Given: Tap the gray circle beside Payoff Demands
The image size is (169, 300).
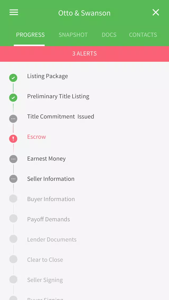Looking at the screenshot, I should click(x=13, y=218).
